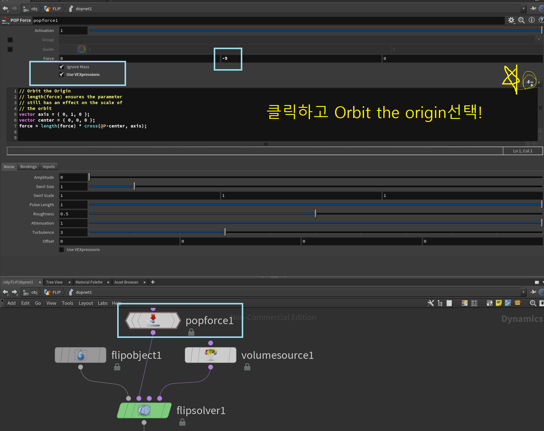This screenshot has width=544, height=431.
Task: Switch to the Noise tab
Action: coord(9,167)
